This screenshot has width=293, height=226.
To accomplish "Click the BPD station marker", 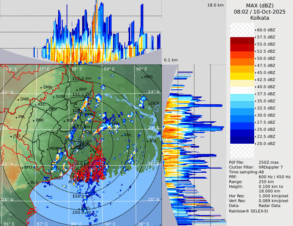I will 22,168.
